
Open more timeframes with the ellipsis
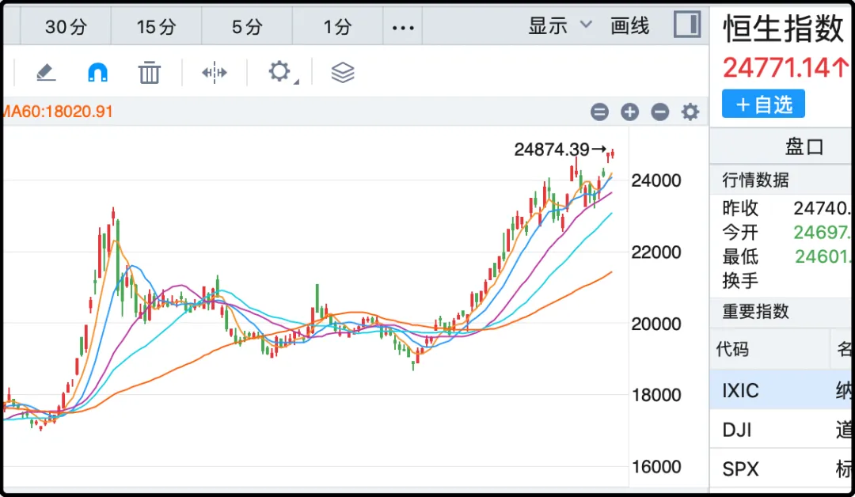click(x=403, y=28)
